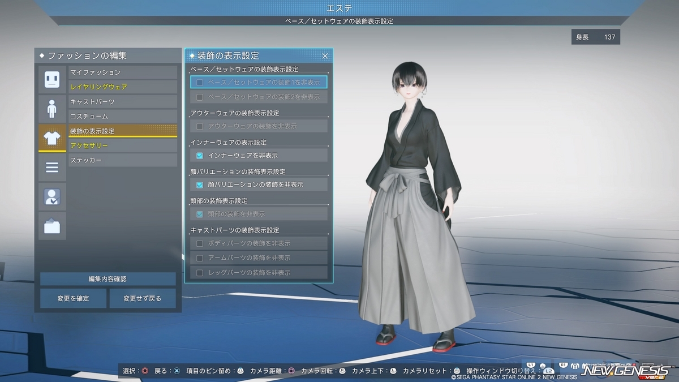
Task: Toggle レッグパーツの装飾を非表示 checkbox
Action: pos(200,272)
